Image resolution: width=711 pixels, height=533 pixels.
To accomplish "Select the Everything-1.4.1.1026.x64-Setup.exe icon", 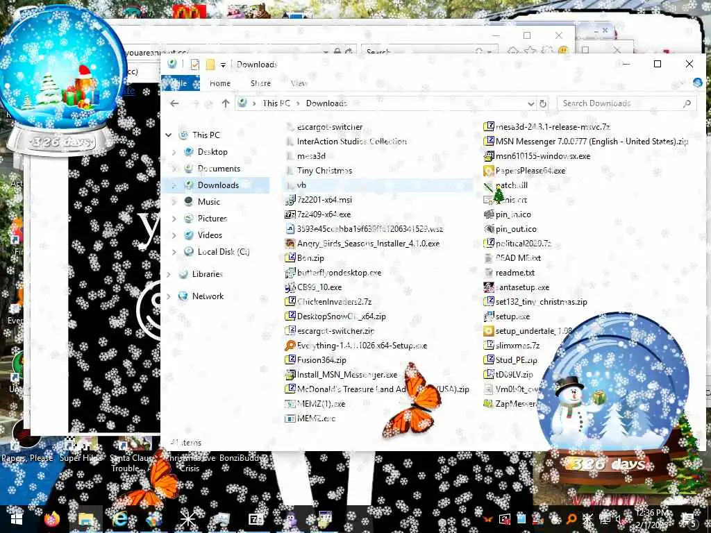I will pyautogui.click(x=290, y=346).
